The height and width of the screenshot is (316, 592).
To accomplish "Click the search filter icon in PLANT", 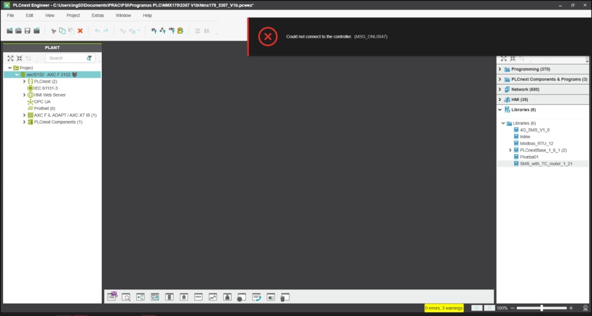I will [x=89, y=58].
